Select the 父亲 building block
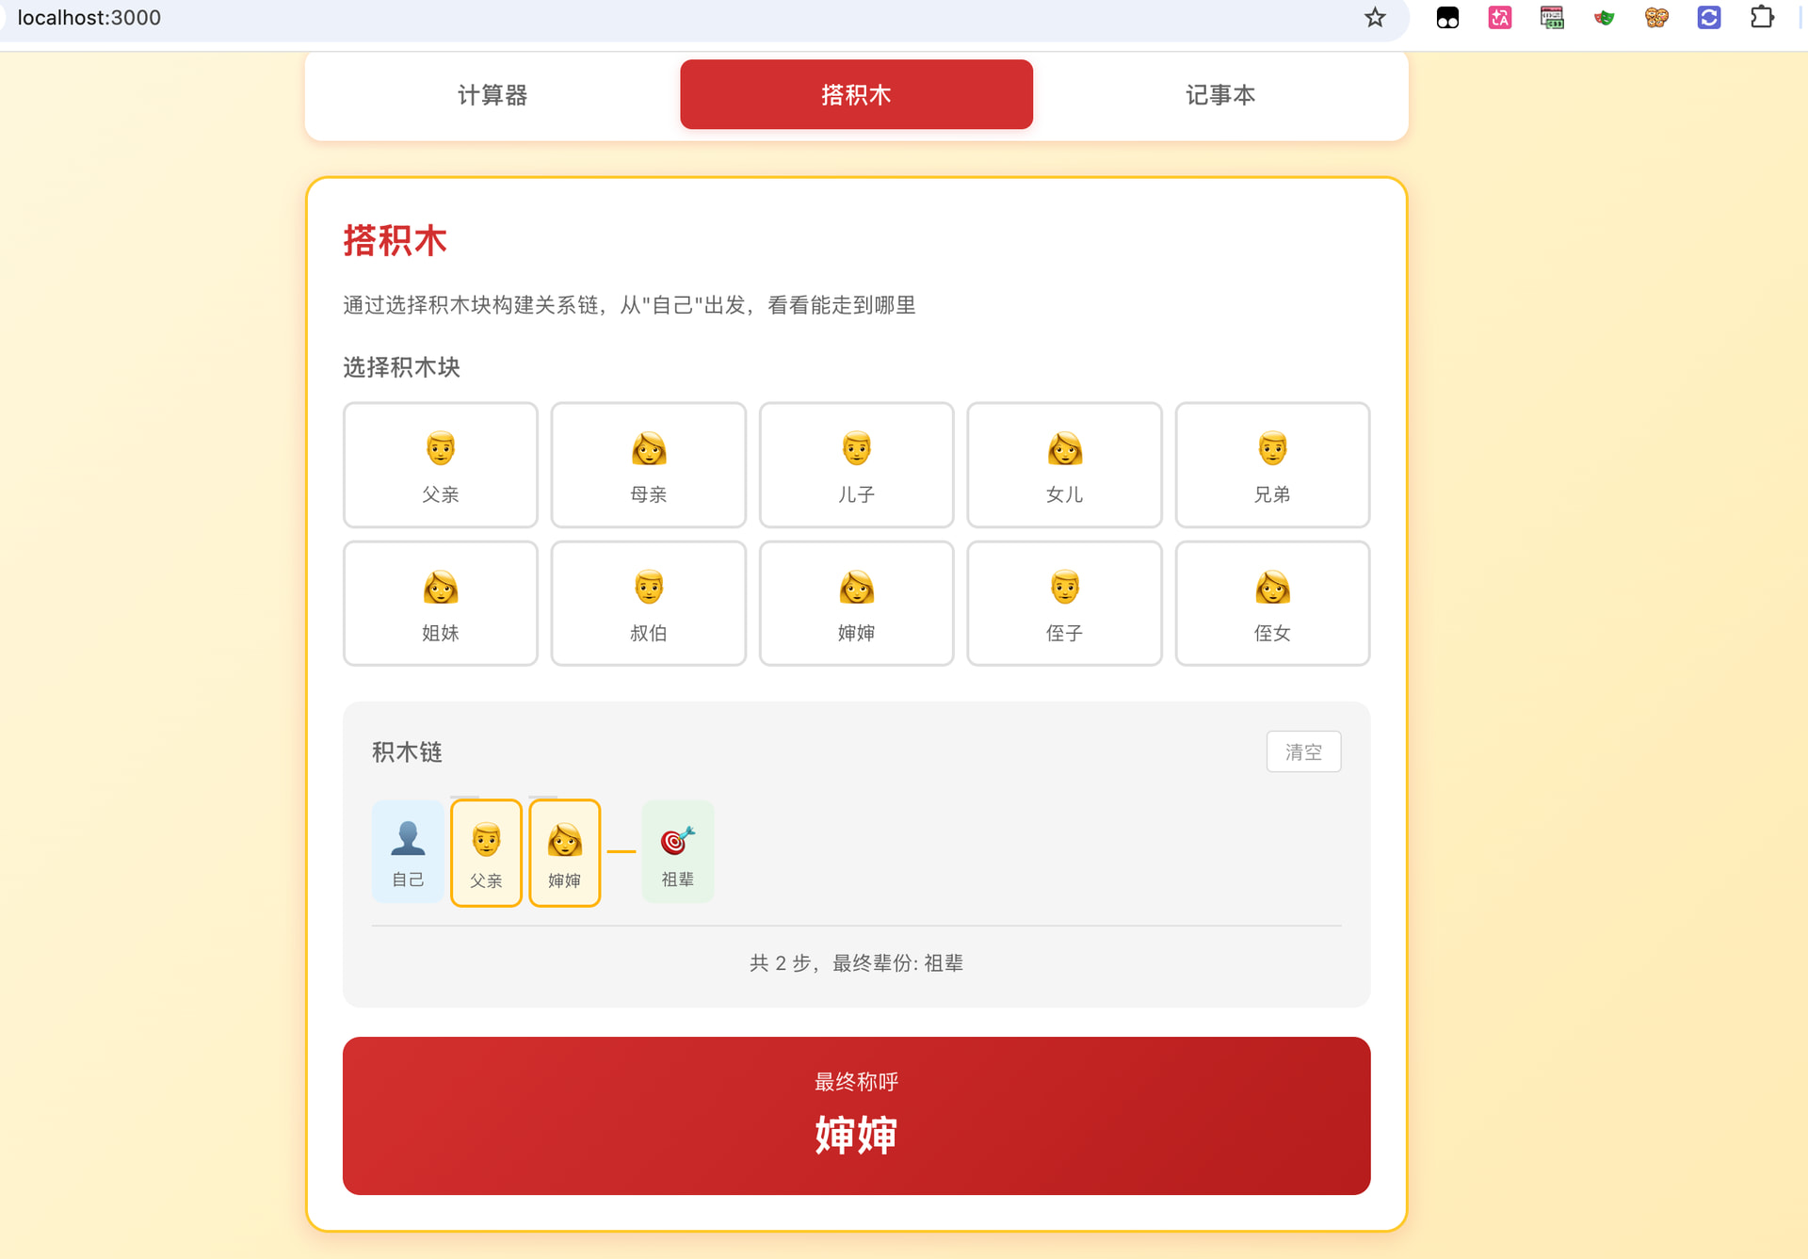The width and height of the screenshot is (1808, 1259). click(440, 465)
